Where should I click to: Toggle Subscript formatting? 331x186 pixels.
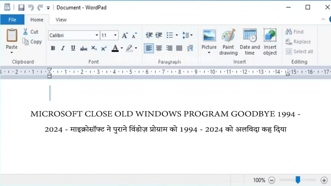(x=94, y=48)
